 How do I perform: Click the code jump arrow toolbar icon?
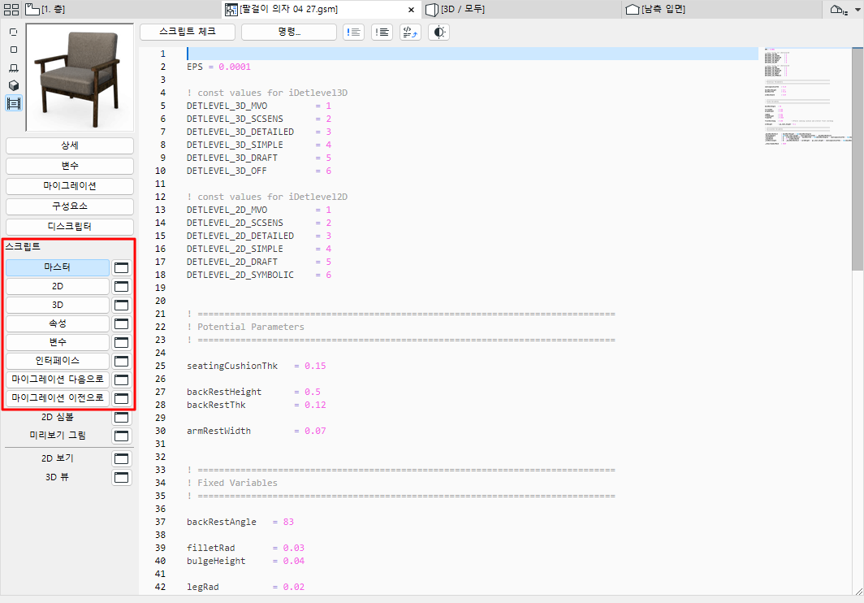(x=410, y=32)
